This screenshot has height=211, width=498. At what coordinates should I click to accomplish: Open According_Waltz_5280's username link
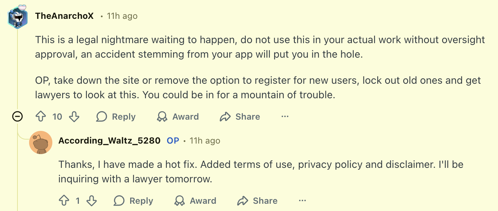109,141
